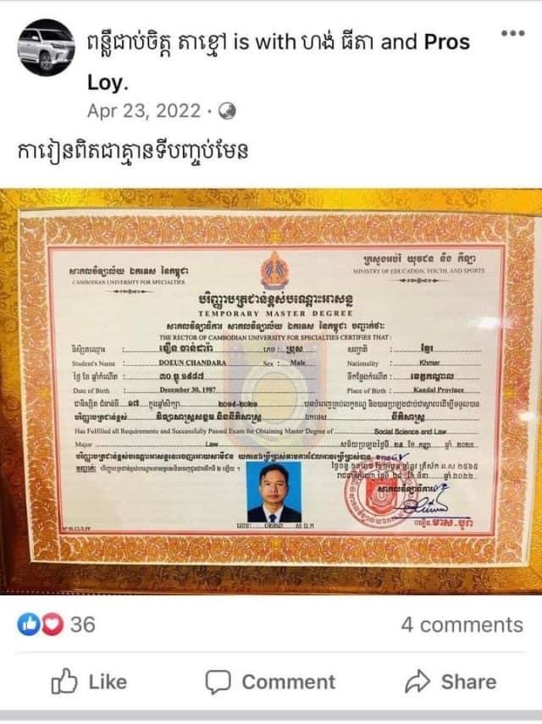The height and width of the screenshot is (724, 542).
Task: Open the Temporary Master Degree certificate photo
Action: (x=271, y=391)
